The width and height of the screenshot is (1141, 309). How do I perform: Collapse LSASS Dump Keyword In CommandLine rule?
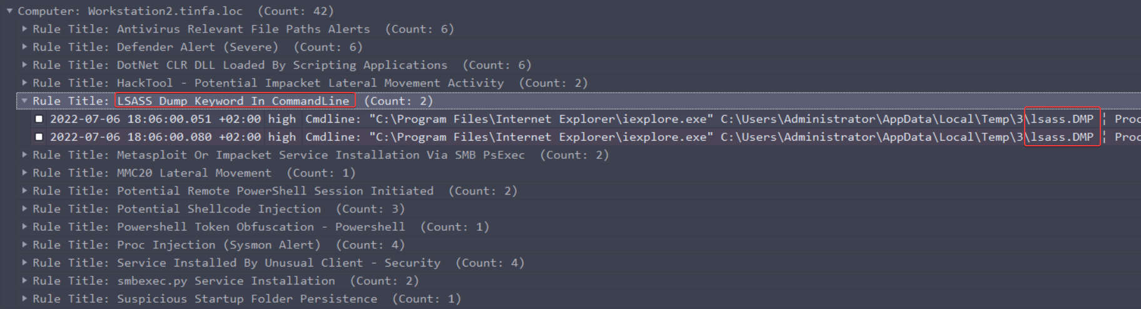(24, 101)
